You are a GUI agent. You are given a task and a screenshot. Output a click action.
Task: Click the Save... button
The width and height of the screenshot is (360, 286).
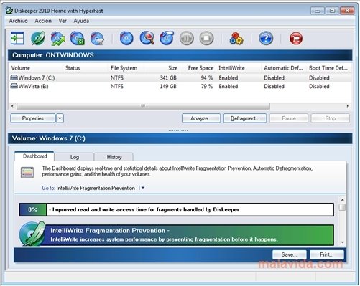289,254
